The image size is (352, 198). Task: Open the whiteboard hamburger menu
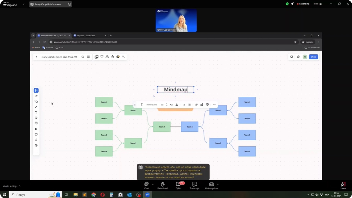88,57
